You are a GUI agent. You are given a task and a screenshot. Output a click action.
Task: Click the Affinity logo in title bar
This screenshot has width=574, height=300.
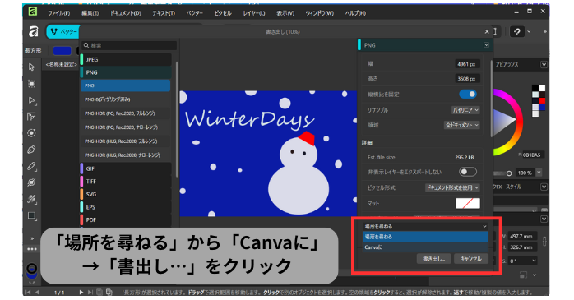[33, 12]
